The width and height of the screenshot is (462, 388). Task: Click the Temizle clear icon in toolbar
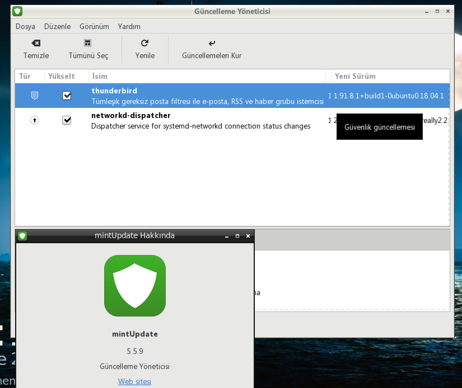point(36,43)
